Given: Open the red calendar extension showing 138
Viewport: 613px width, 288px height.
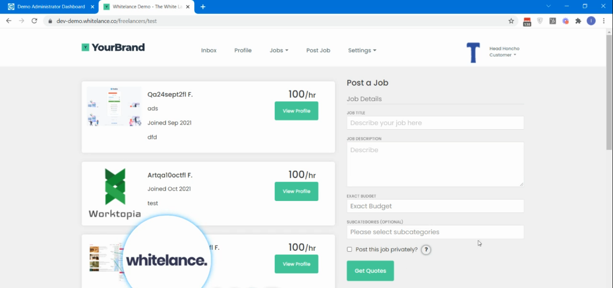Looking at the screenshot, I should [527, 22].
